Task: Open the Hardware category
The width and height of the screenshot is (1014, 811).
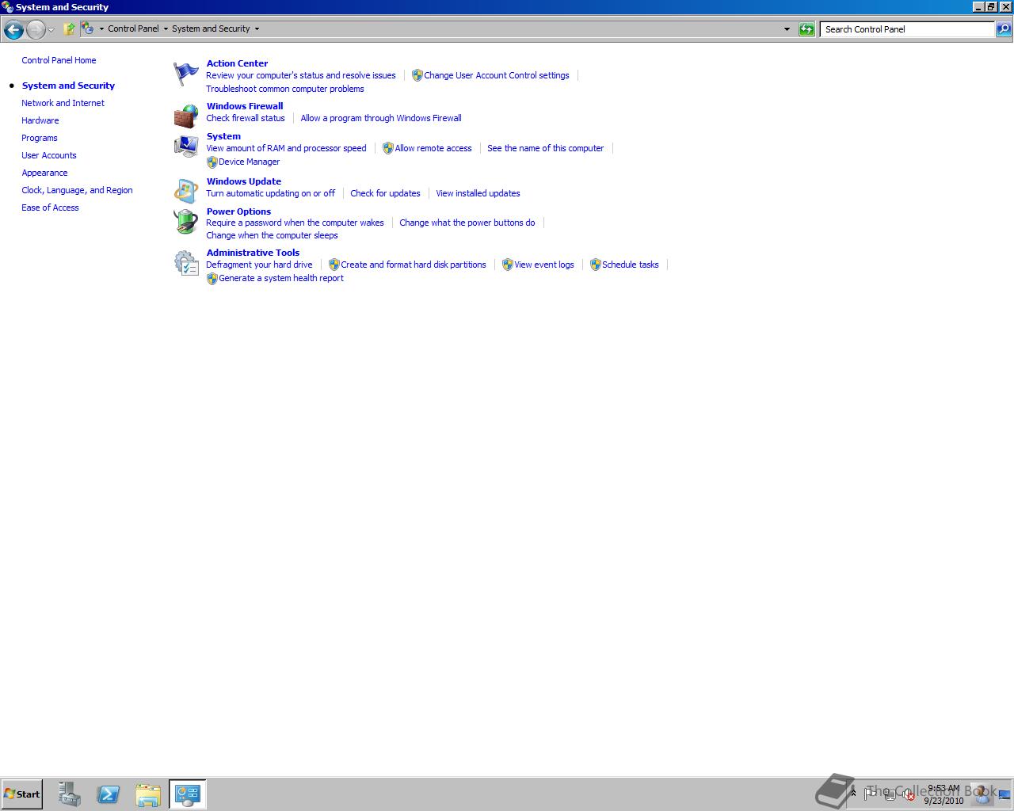Action: 40,120
